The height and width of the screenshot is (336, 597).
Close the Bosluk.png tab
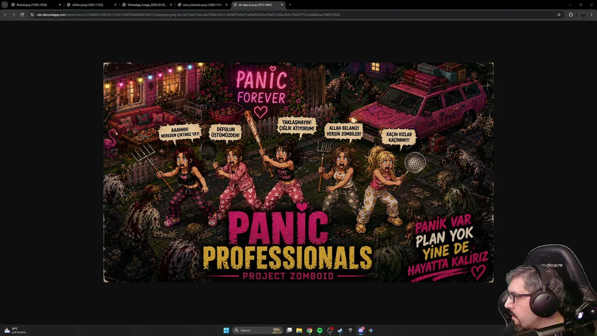tap(60, 5)
